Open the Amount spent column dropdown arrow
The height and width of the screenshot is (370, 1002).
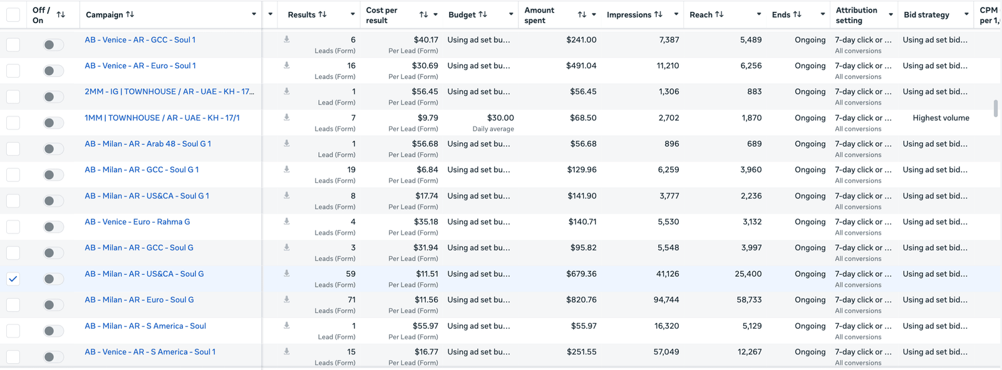coord(594,14)
